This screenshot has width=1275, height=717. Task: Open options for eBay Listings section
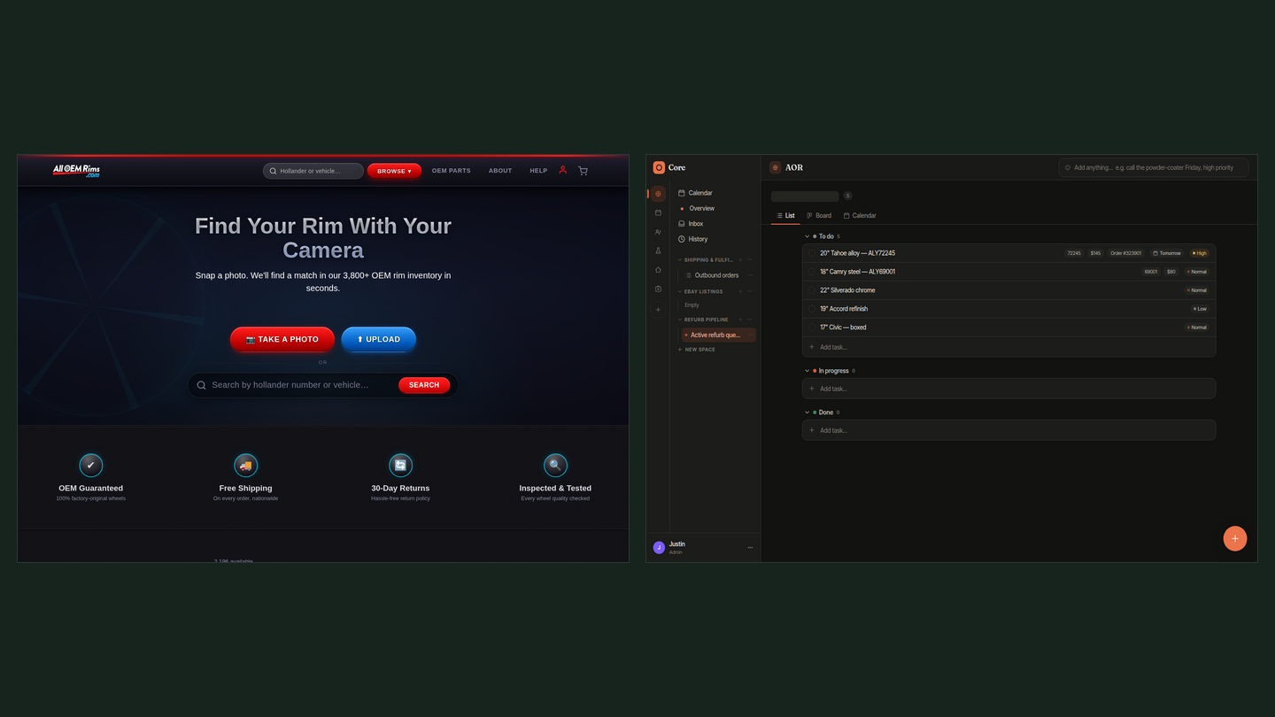pyautogui.click(x=750, y=291)
